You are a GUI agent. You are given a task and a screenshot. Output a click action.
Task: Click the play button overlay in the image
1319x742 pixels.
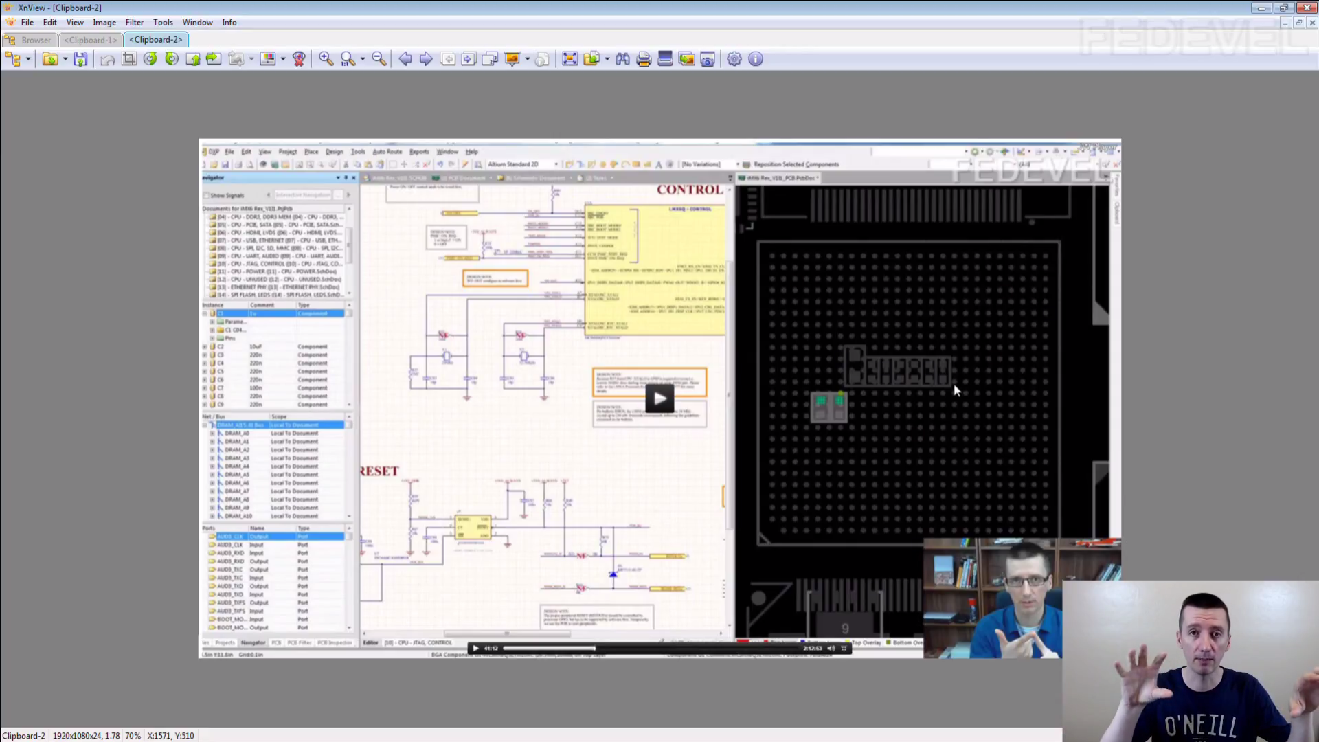[659, 398]
